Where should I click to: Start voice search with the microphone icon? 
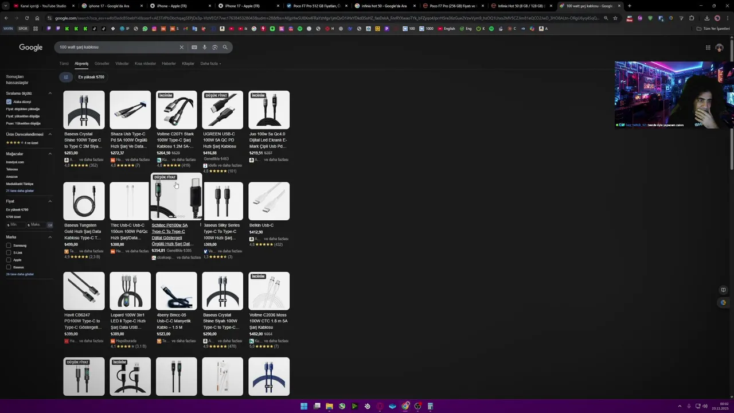205,47
